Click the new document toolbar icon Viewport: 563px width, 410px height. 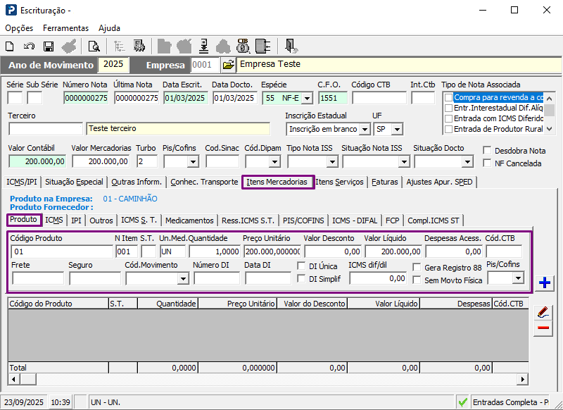(10, 46)
